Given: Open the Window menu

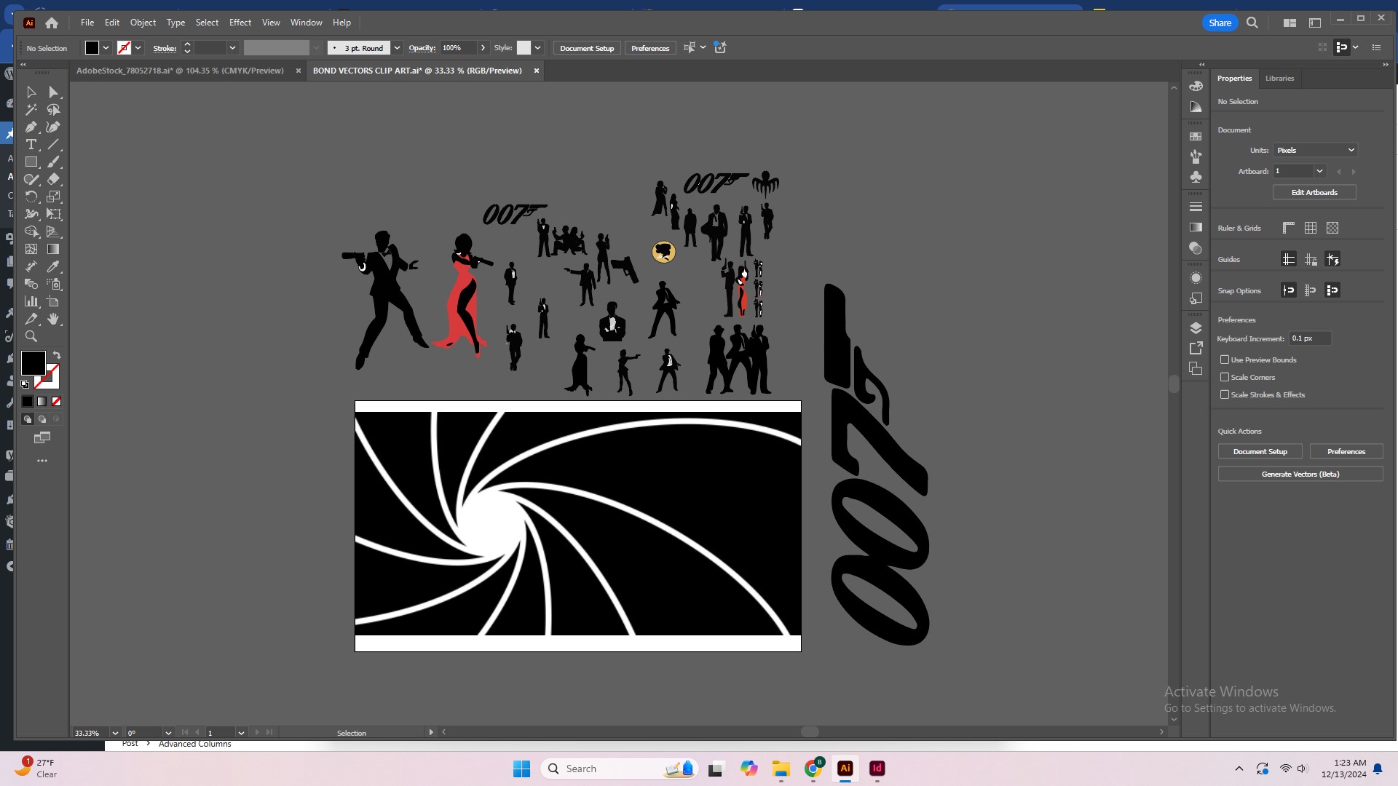Looking at the screenshot, I should pos(306,23).
